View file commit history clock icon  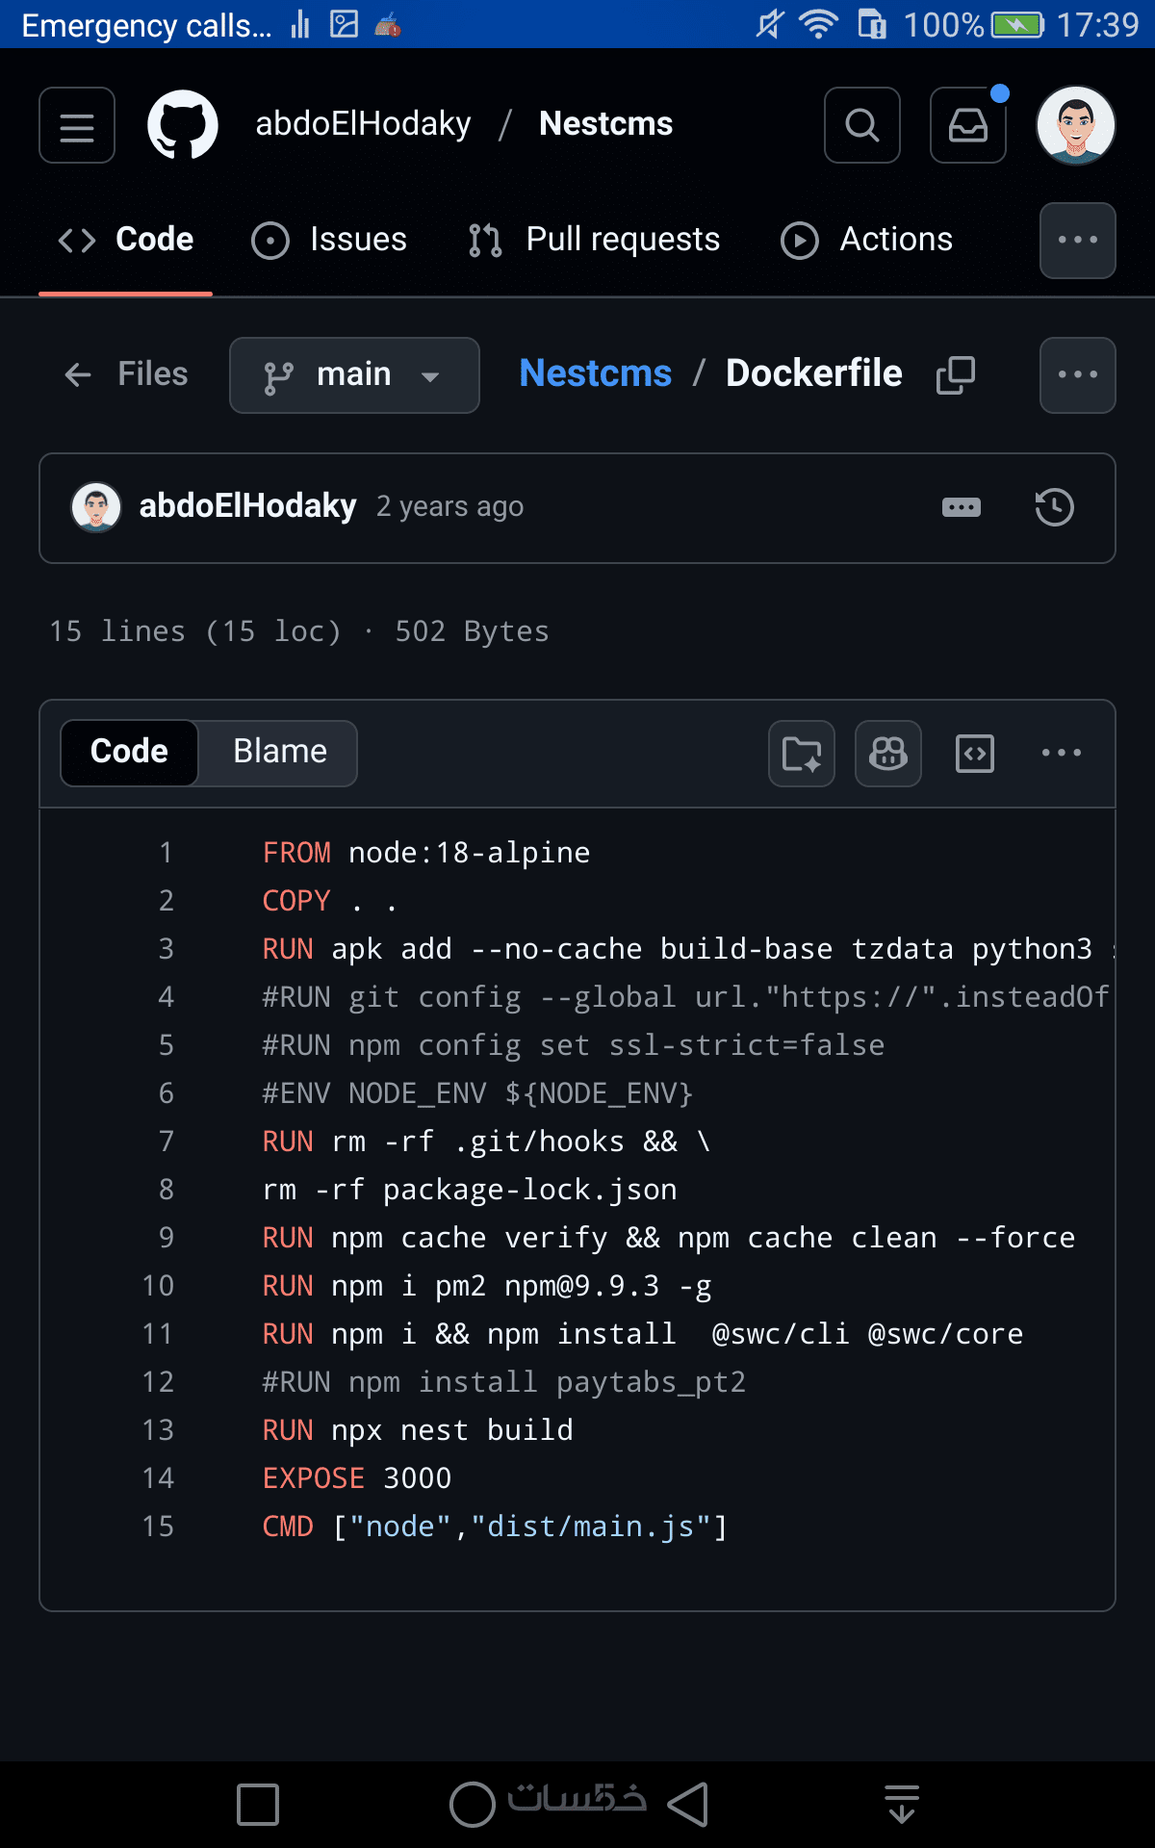coord(1054,507)
